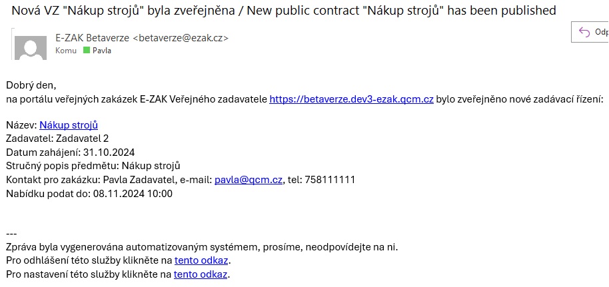Image resolution: width=609 pixels, height=287 pixels.
Task: Click the email subject line
Action: click(284, 11)
